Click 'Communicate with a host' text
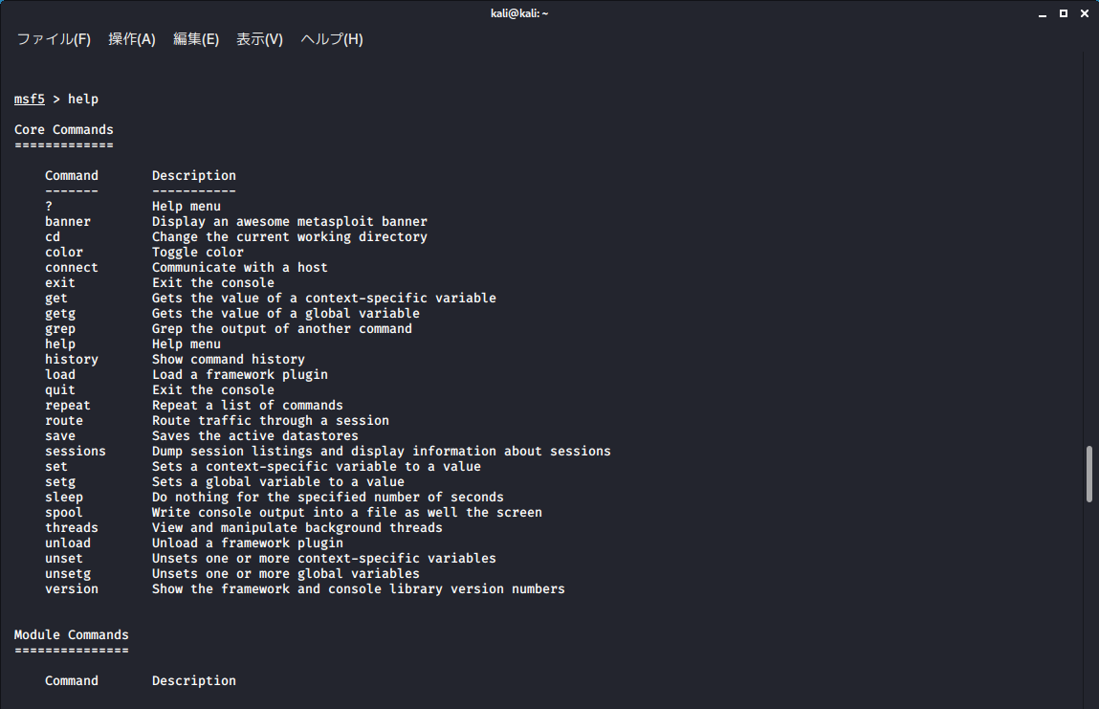The image size is (1099, 709). pyautogui.click(x=240, y=268)
